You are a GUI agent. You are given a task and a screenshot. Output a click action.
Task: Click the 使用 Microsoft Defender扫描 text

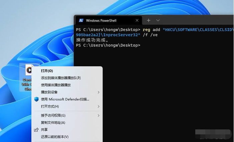point(65,99)
